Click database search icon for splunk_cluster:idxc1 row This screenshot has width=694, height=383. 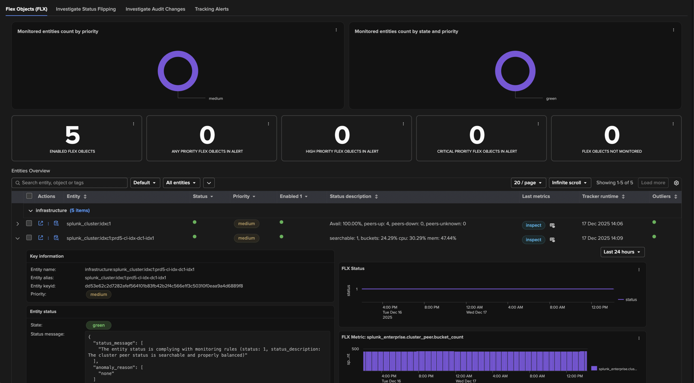click(56, 223)
